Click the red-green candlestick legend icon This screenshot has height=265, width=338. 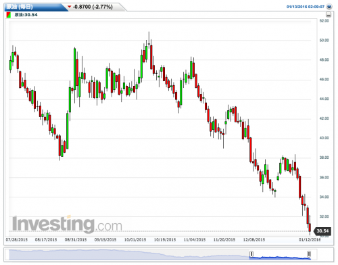coord(9,15)
